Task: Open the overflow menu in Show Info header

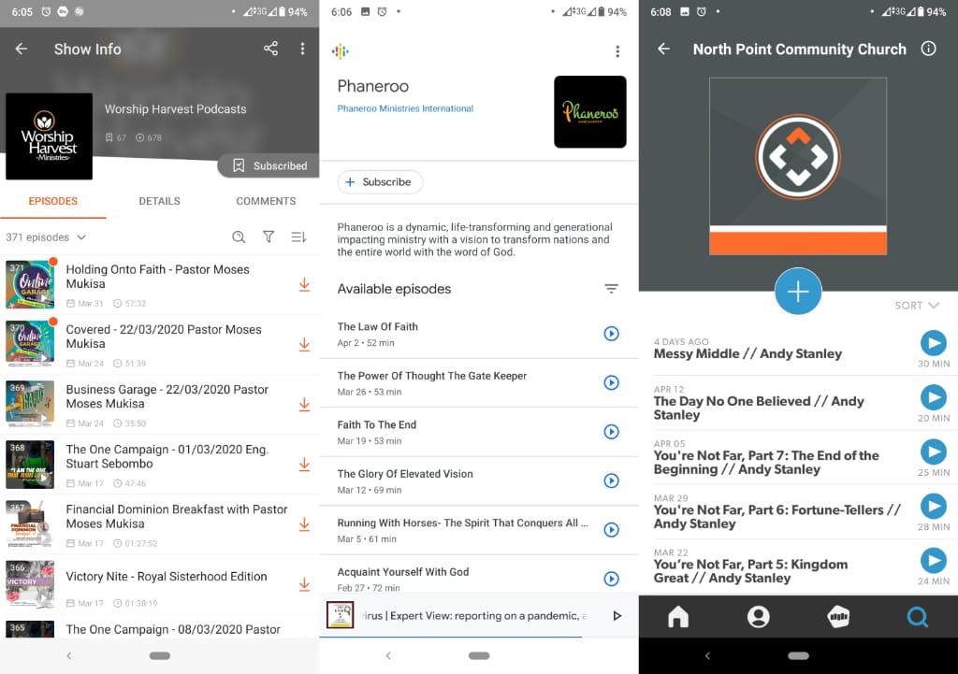Action: click(302, 49)
